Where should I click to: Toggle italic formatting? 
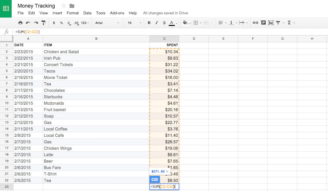[156, 23]
